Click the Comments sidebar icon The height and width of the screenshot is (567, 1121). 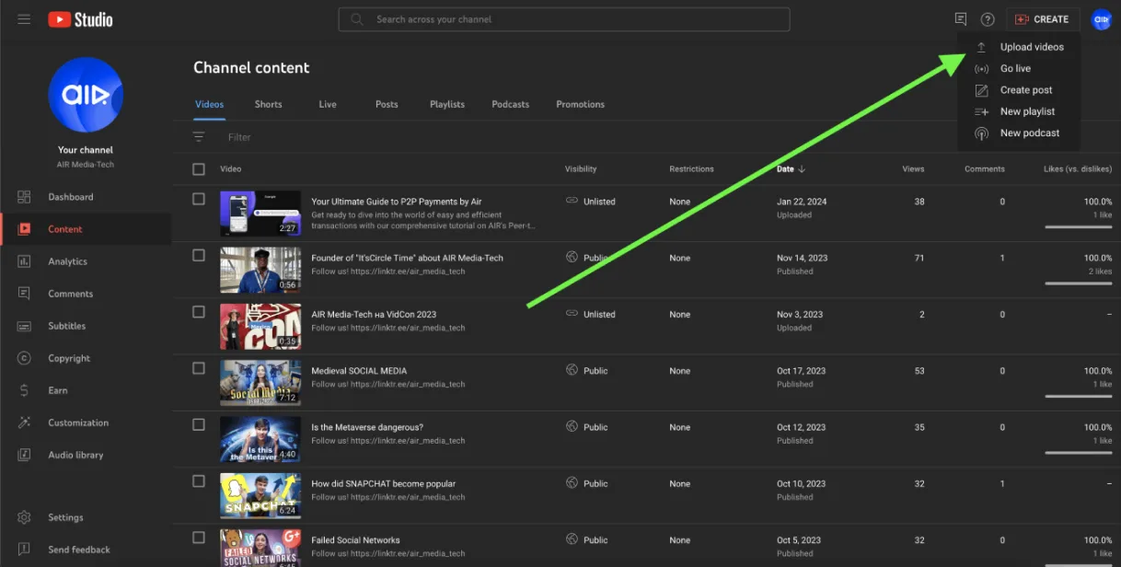click(x=25, y=294)
